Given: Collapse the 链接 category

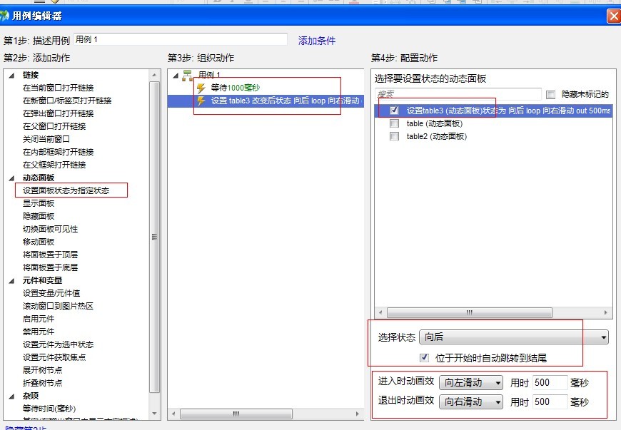Looking at the screenshot, I should tap(12, 75).
